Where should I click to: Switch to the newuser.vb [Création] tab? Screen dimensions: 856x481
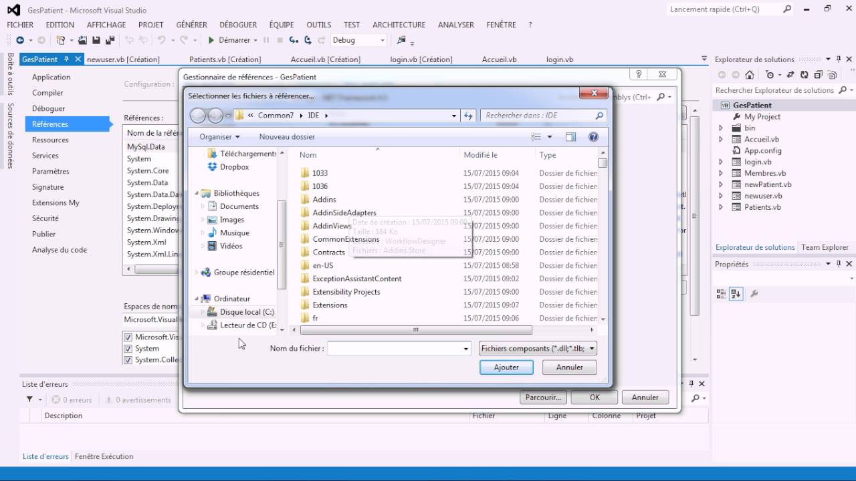[x=123, y=59]
